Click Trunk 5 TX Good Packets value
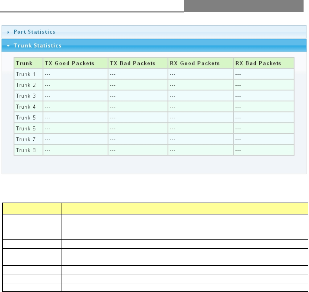The height and width of the screenshot is (292, 309). point(75,117)
